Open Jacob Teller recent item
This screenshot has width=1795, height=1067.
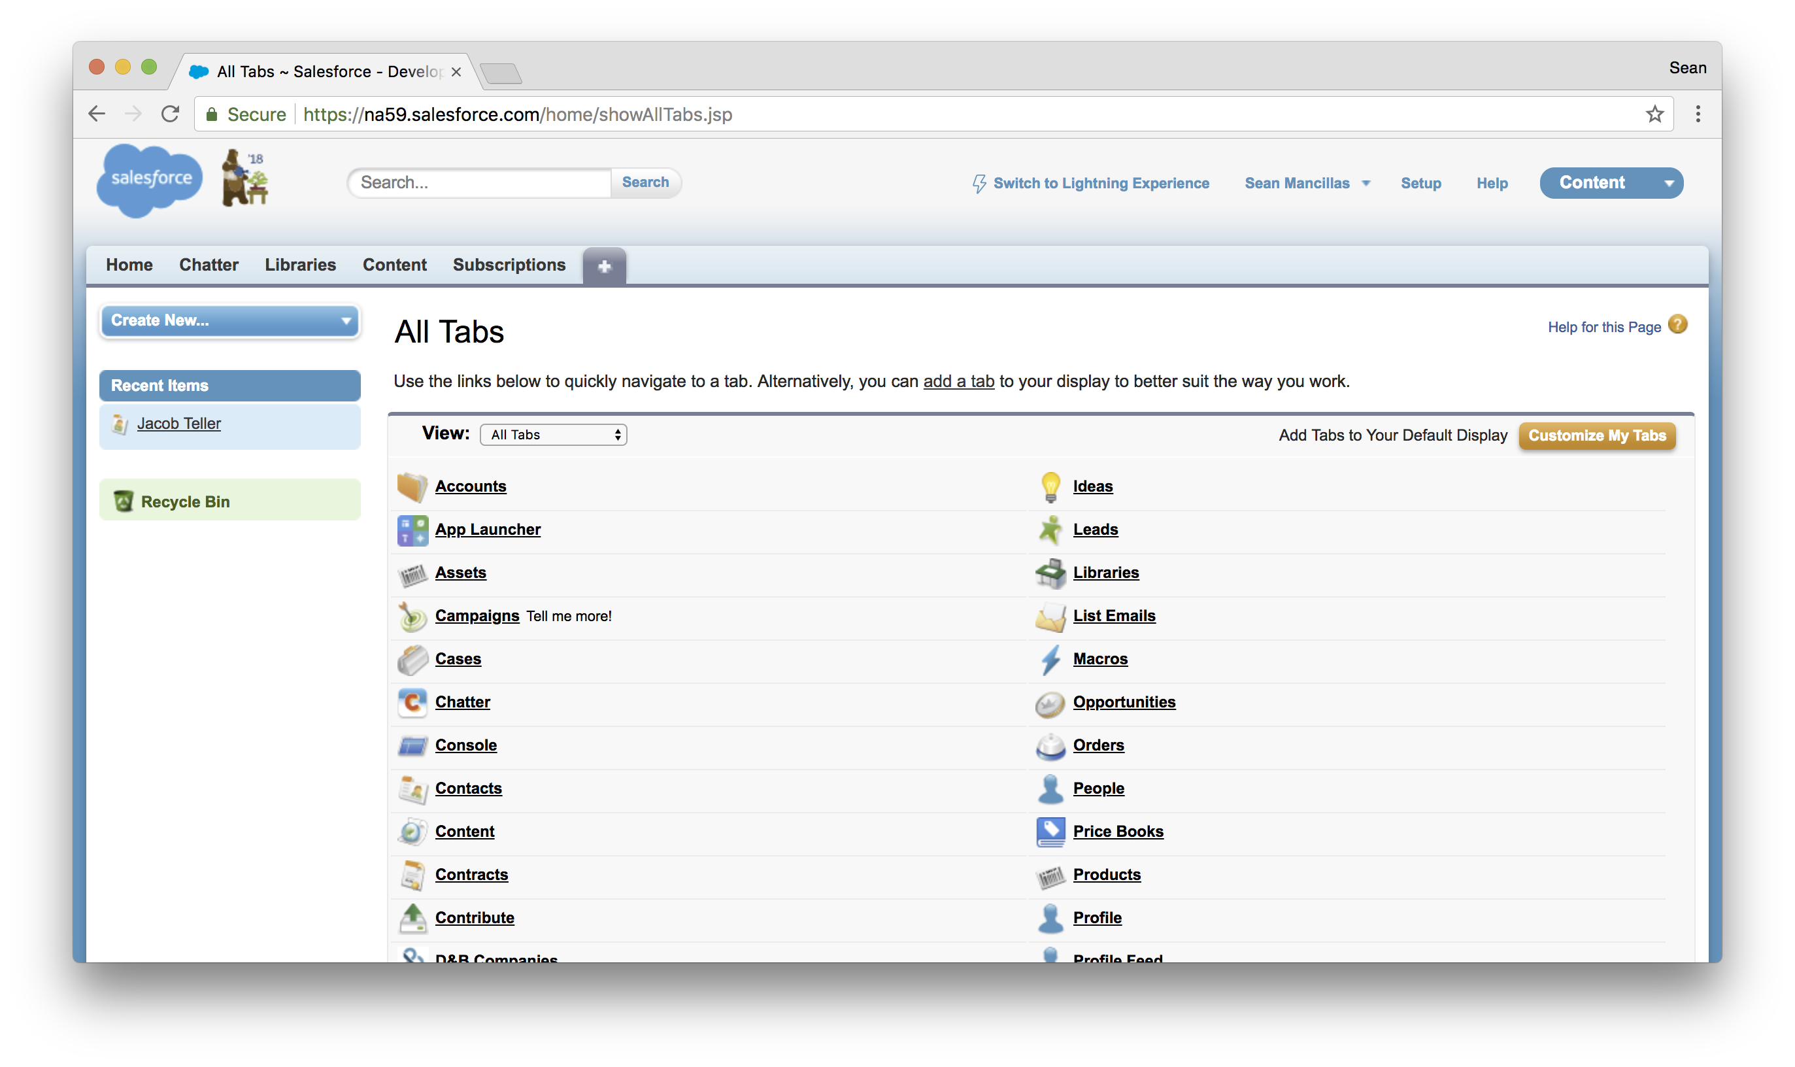point(179,424)
